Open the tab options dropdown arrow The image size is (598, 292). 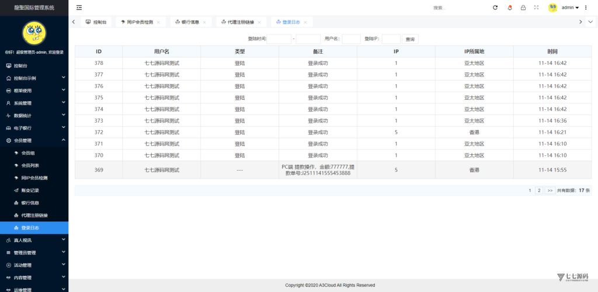coord(590,22)
